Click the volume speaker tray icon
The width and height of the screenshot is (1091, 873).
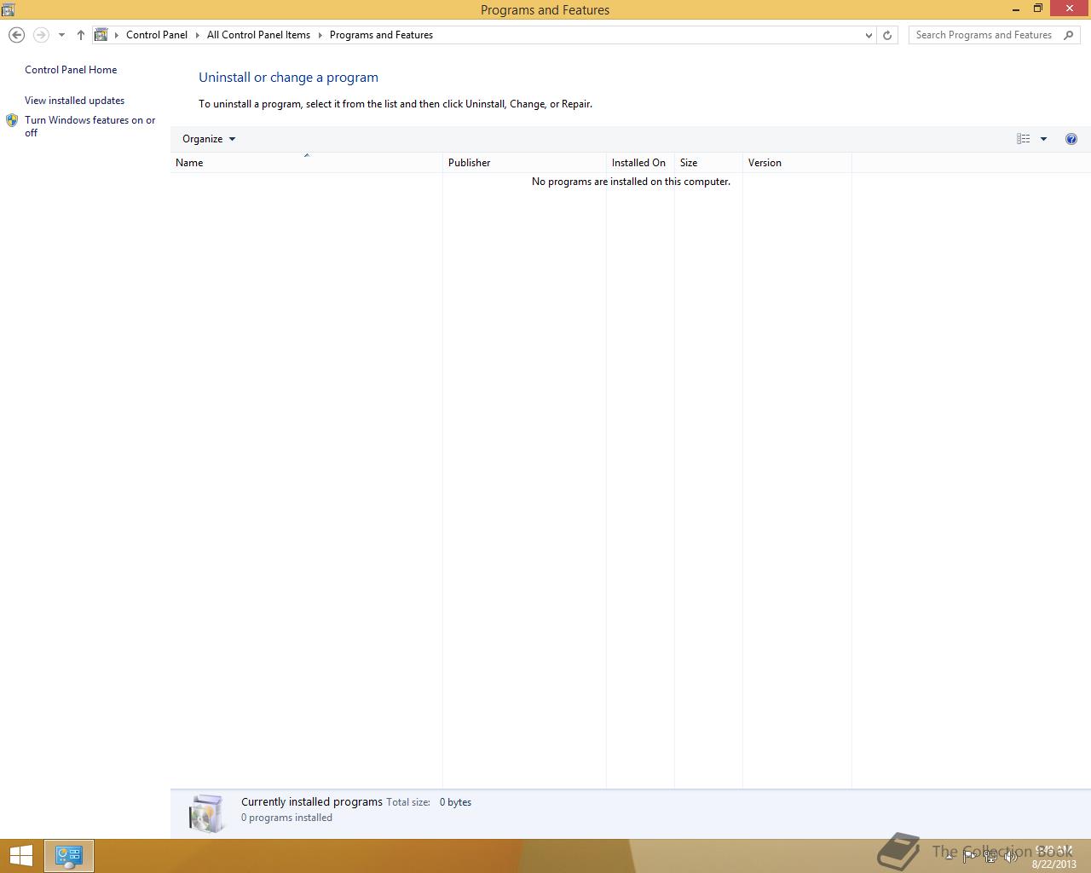coord(1011,857)
